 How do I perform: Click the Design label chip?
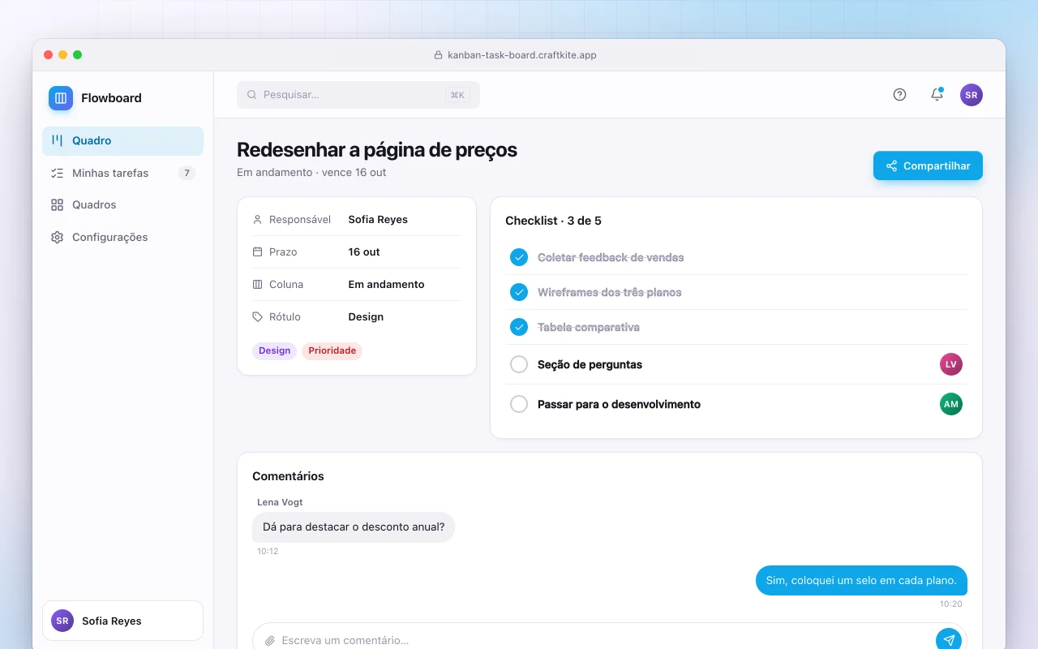click(274, 350)
